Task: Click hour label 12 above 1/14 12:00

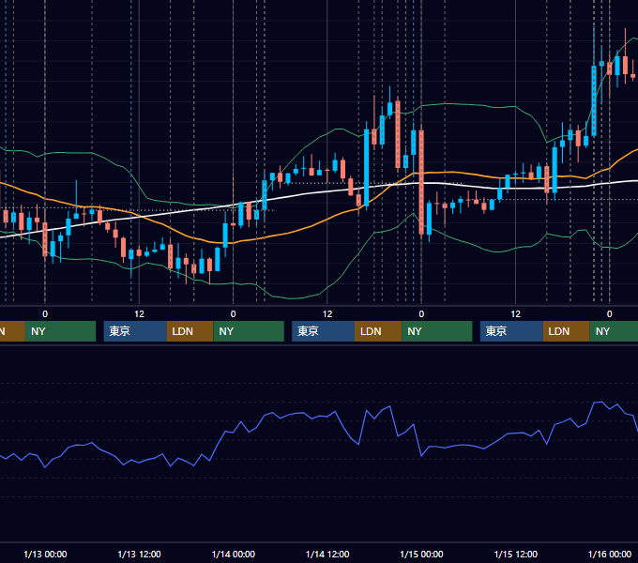Action: 327,314
